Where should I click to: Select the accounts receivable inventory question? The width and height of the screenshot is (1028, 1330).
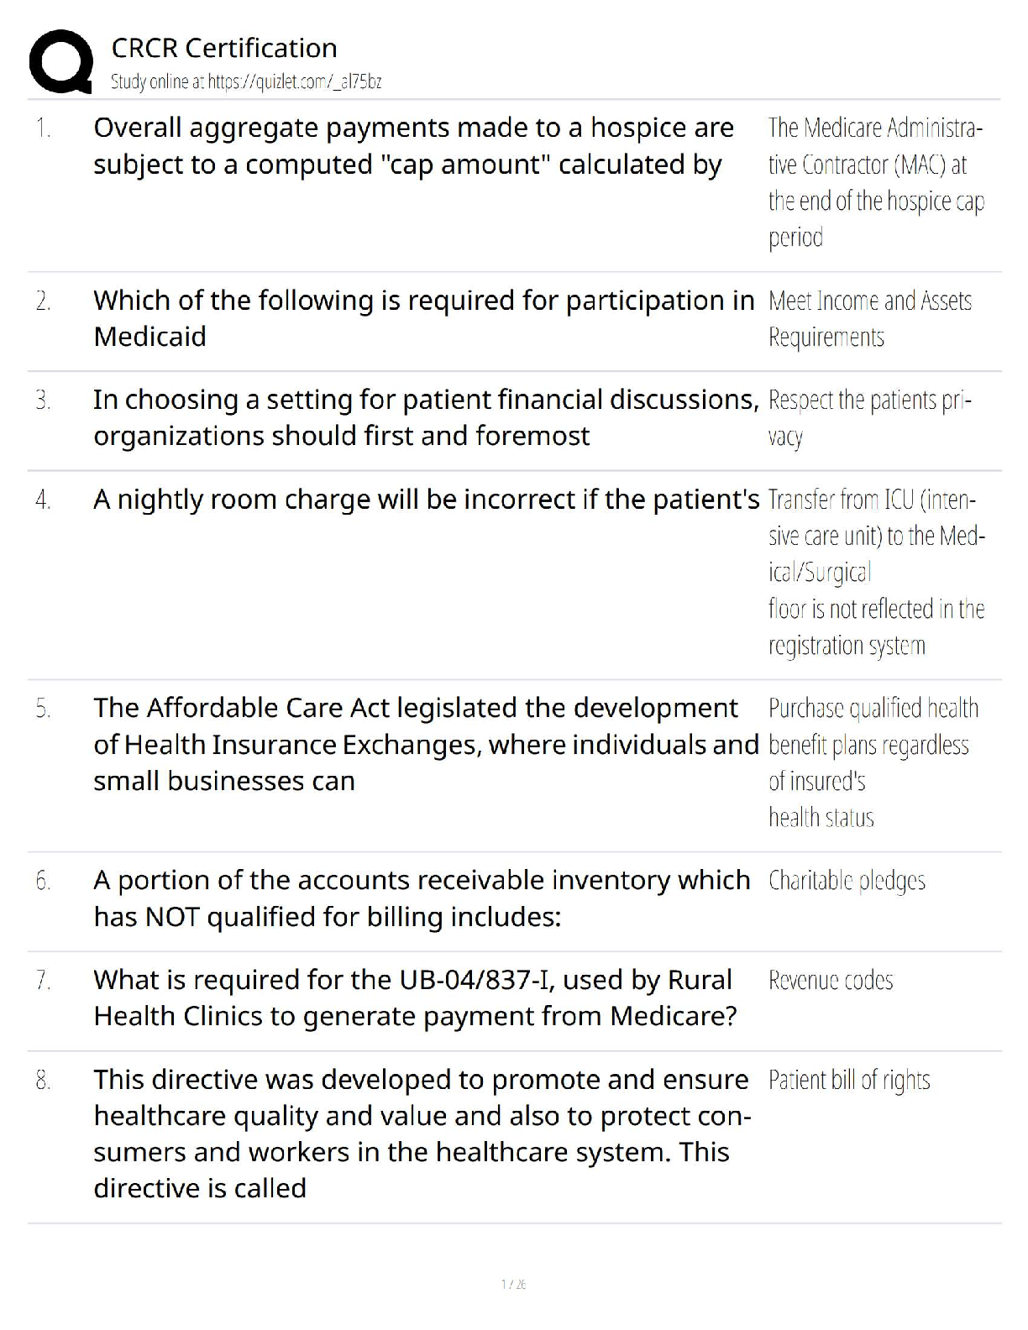point(422,898)
